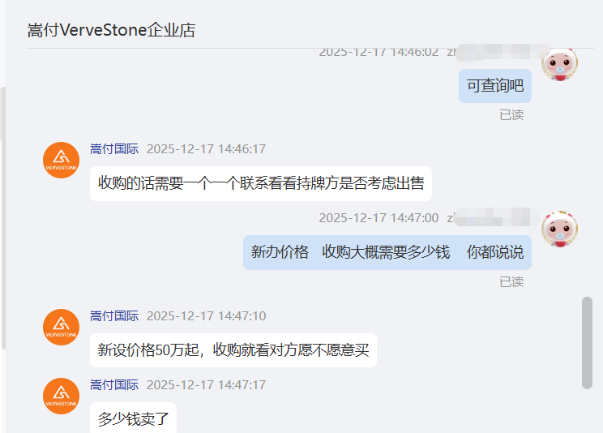Click timestamp 2025-12-17 14:47:00

click(x=378, y=218)
